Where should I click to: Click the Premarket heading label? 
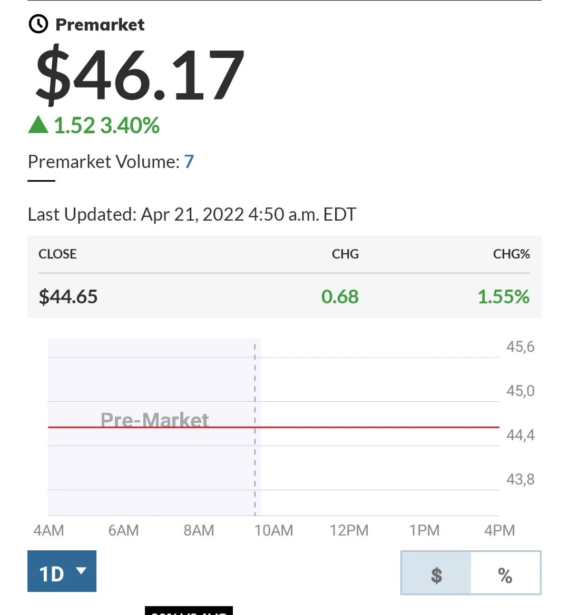click(x=100, y=25)
